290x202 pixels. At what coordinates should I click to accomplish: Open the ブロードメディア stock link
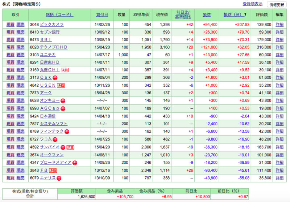point(56,163)
